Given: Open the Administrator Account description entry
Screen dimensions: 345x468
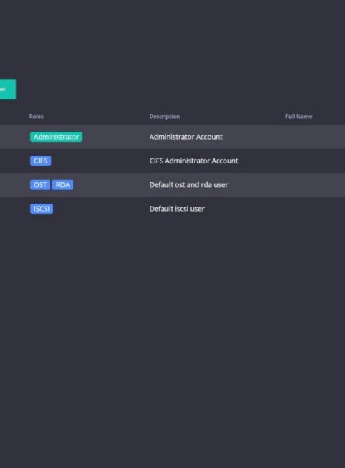Looking at the screenshot, I should 185,137.
